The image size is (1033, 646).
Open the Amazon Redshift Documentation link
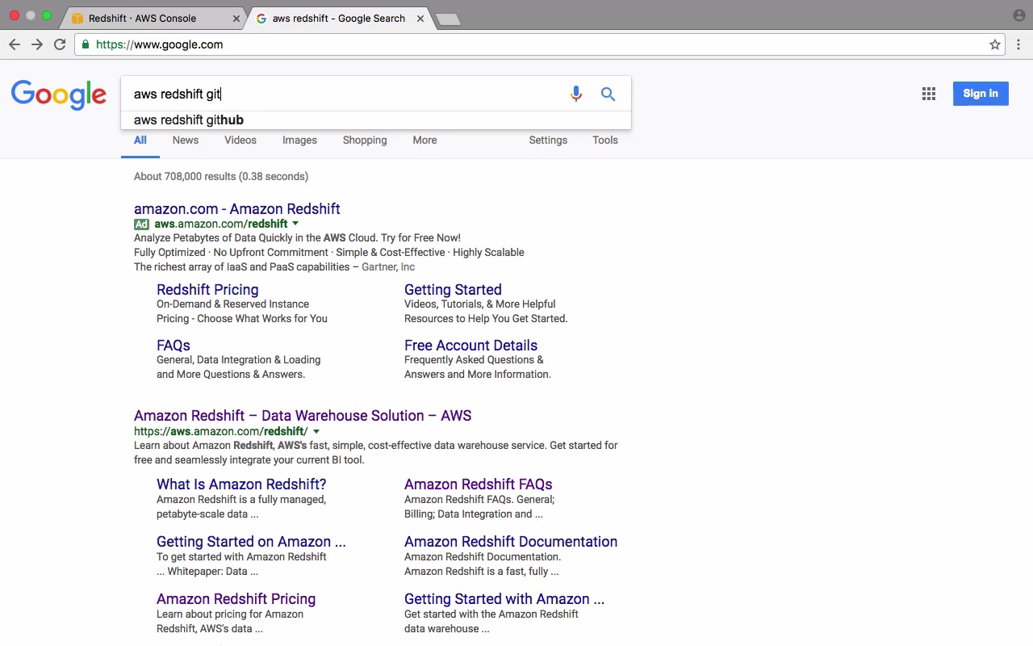(511, 542)
